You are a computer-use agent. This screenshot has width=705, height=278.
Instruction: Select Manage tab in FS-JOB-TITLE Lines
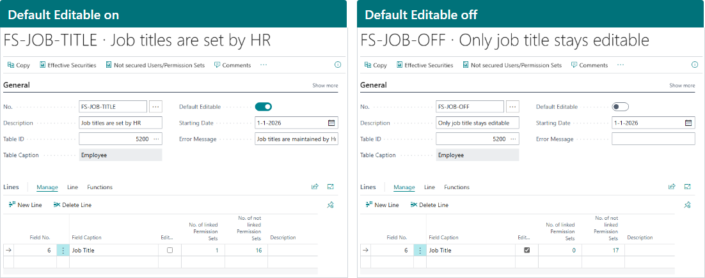(x=47, y=187)
